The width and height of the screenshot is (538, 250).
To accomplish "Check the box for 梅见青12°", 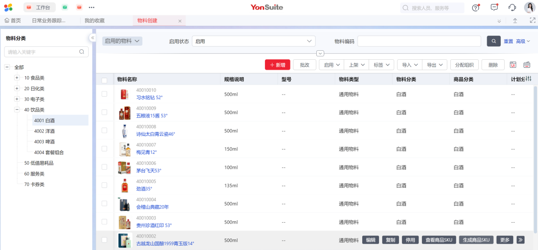I will [x=104, y=148].
